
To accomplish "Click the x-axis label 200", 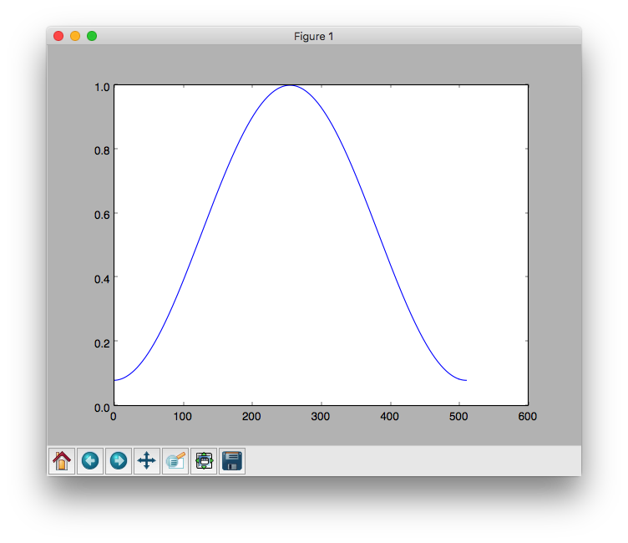I will (x=251, y=416).
